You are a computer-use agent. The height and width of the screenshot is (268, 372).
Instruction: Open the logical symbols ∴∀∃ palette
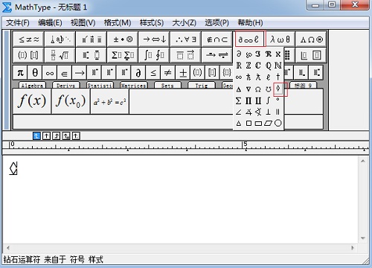click(186, 39)
